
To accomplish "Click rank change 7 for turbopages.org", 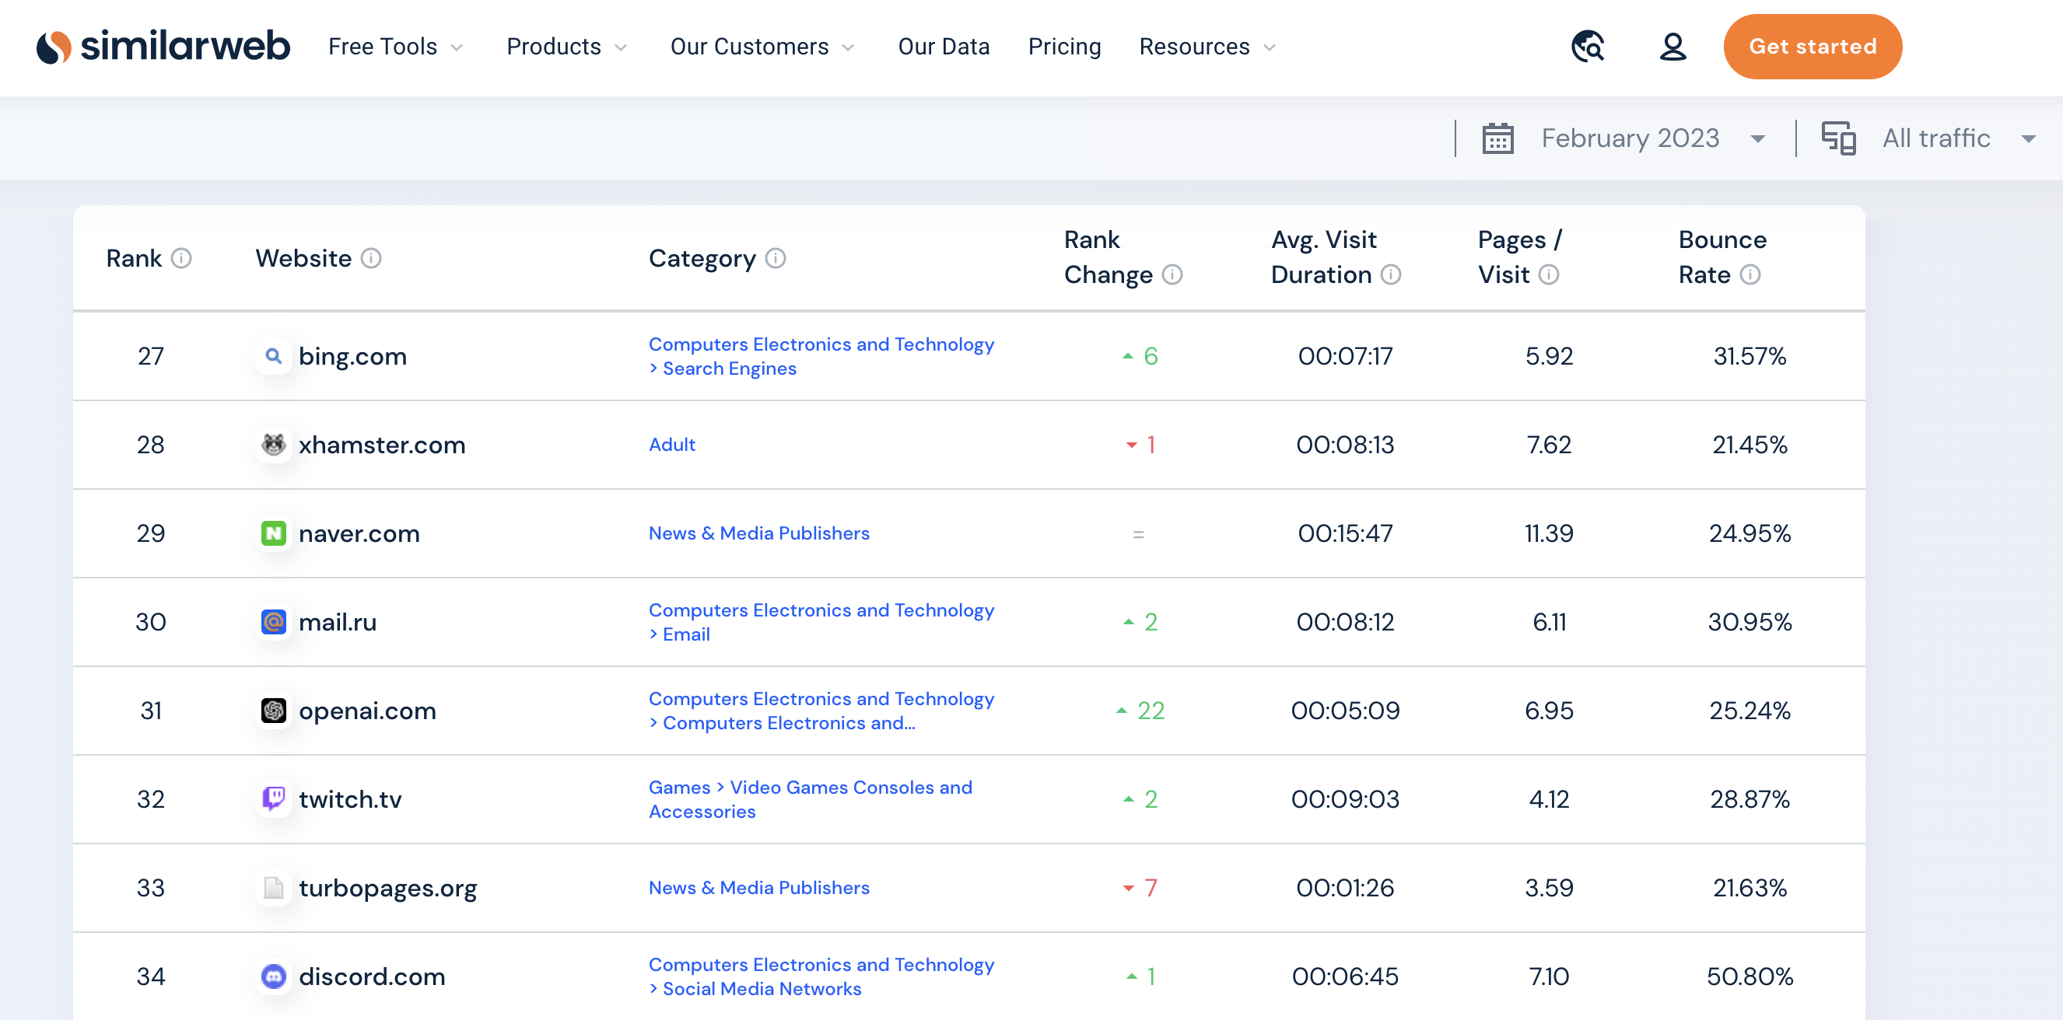I will tap(1140, 888).
